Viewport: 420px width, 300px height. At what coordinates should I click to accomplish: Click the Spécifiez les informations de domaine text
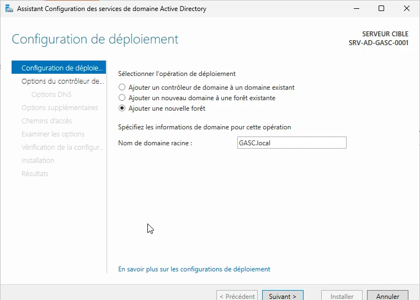click(204, 127)
